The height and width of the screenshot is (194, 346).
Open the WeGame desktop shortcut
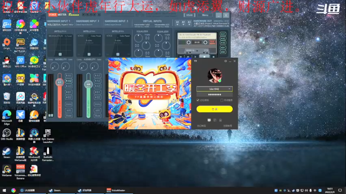(x=7, y=171)
